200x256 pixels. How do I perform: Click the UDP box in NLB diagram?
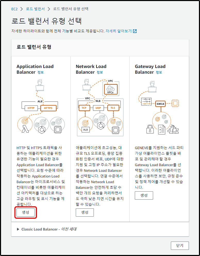coord(98,108)
